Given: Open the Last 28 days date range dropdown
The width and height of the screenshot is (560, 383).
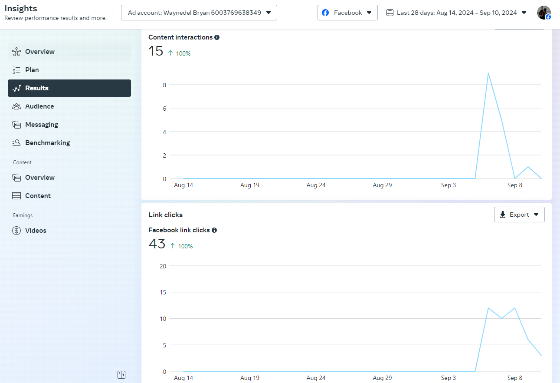Looking at the screenshot, I should 456,13.
